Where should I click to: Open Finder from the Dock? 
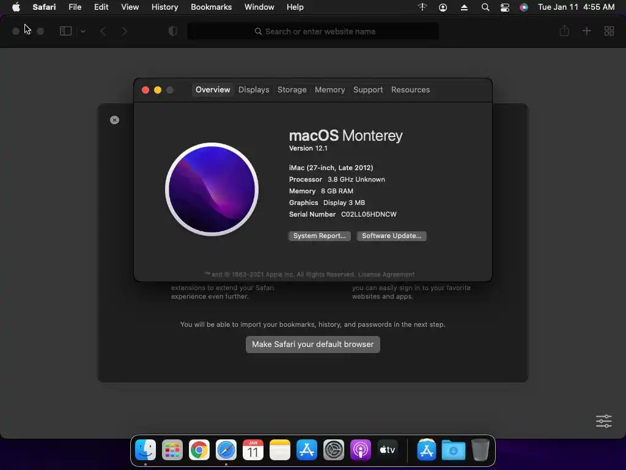[x=145, y=450]
